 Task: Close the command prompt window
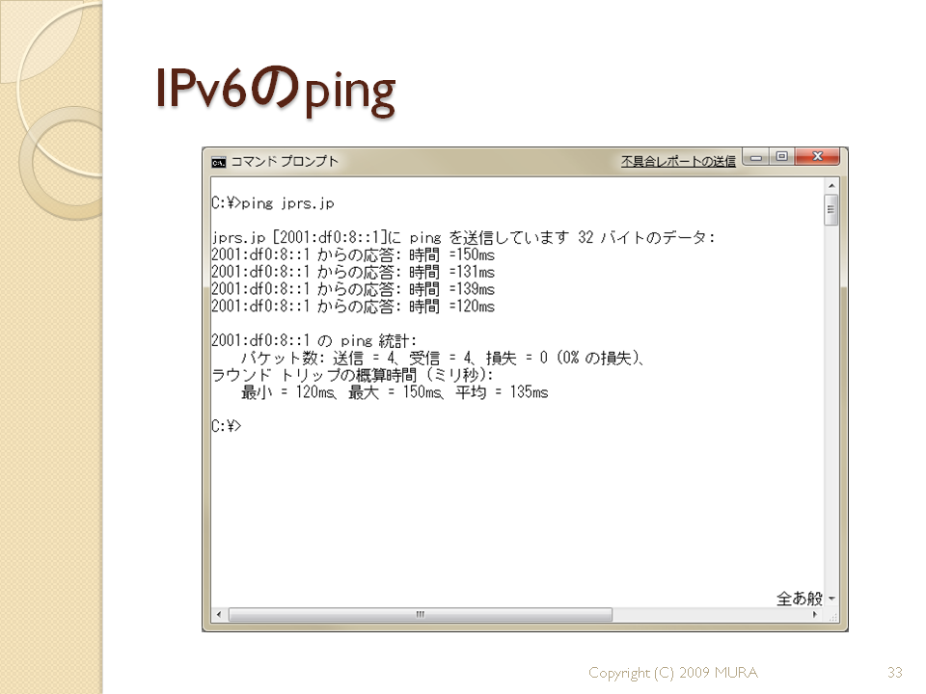pyautogui.click(x=817, y=157)
